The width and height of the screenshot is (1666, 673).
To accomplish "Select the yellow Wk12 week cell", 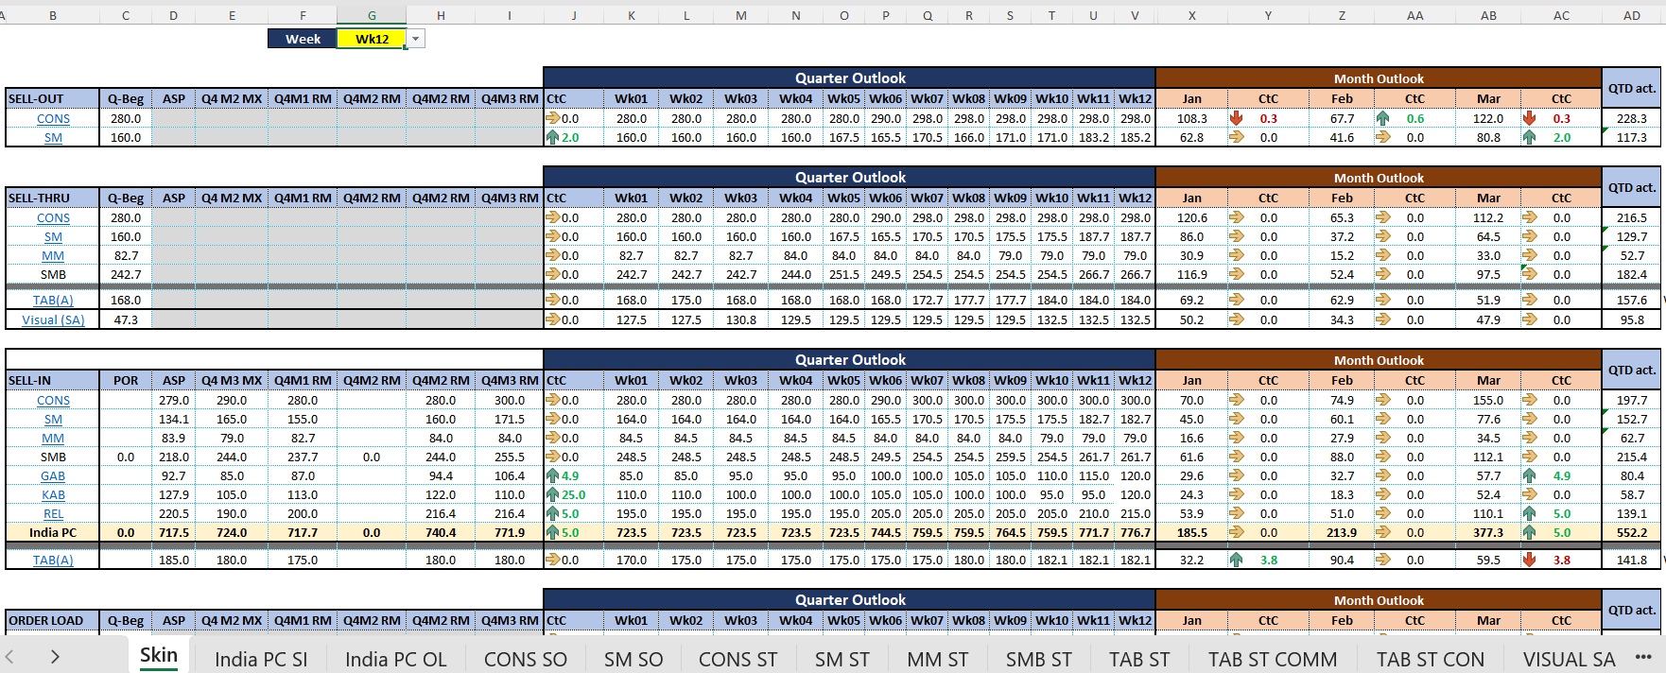I will pyautogui.click(x=372, y=39).
